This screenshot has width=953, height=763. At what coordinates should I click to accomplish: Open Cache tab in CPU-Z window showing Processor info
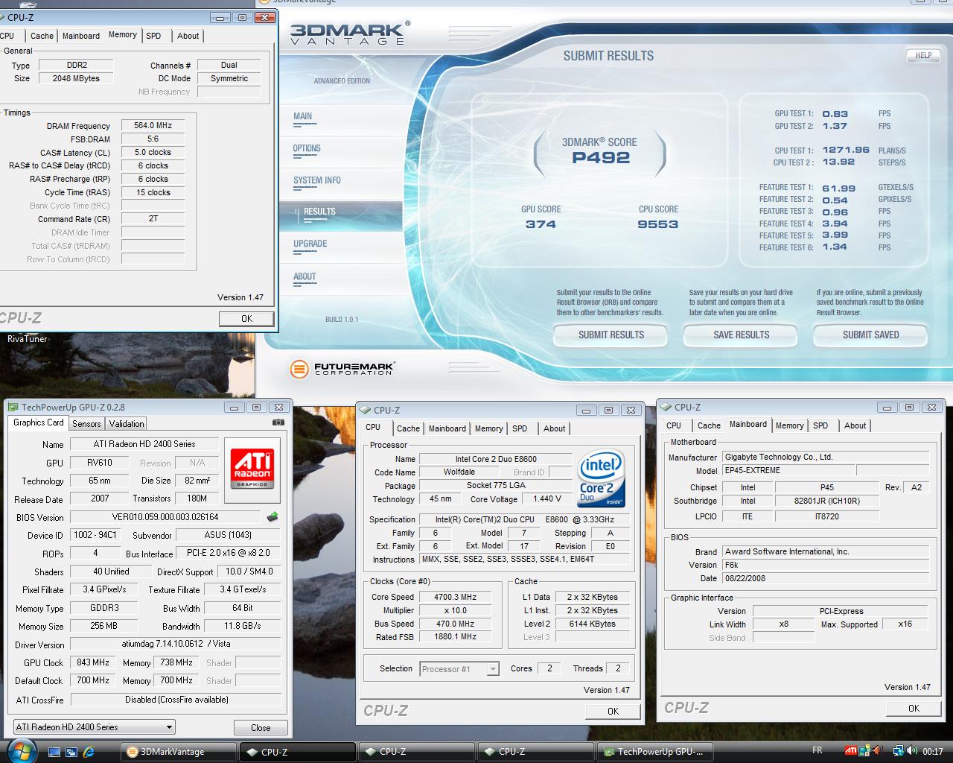click(408, 428)
